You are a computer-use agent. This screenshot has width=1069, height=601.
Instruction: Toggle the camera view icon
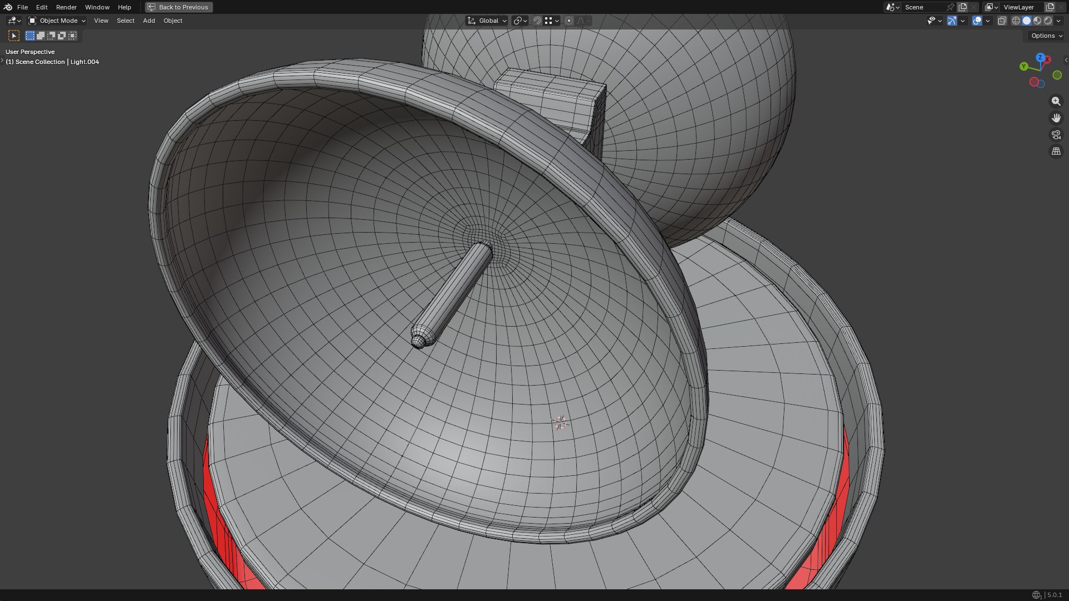coord(1056,135)
